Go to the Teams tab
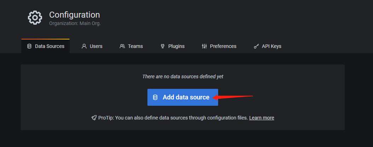373x147 pixels. pyautogui.click(x=131, y=46)
